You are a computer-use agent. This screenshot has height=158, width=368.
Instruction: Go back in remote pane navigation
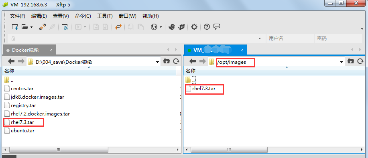pos(193,61)
